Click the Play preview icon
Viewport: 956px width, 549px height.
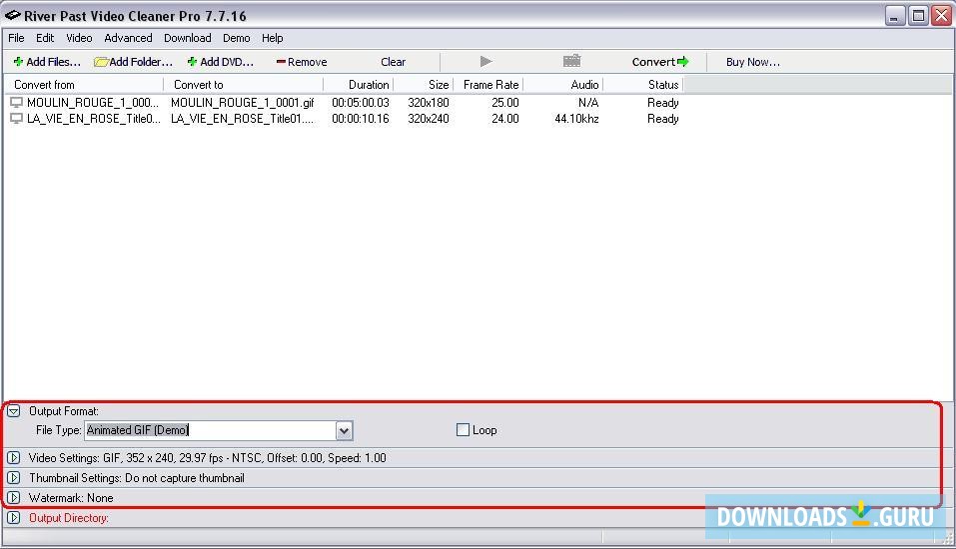tap(485, 61)
